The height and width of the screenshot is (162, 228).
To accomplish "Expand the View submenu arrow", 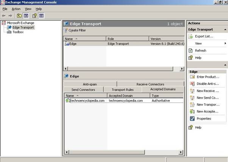I will tap(225, 43).
